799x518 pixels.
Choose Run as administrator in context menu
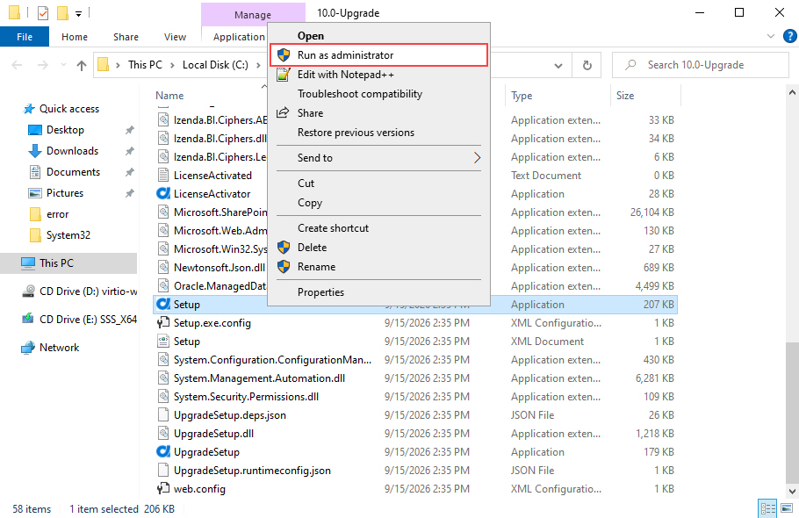[x=378, y=55]
